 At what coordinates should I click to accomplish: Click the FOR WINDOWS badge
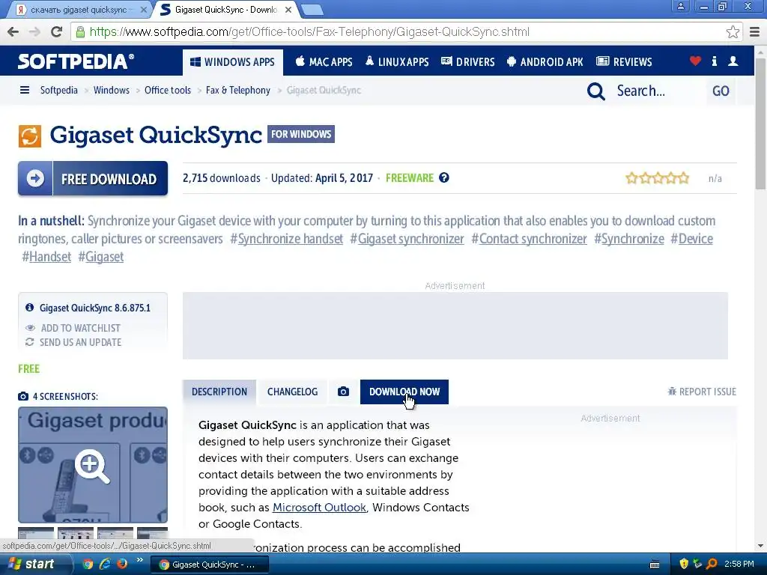click(x=301, y=134)
